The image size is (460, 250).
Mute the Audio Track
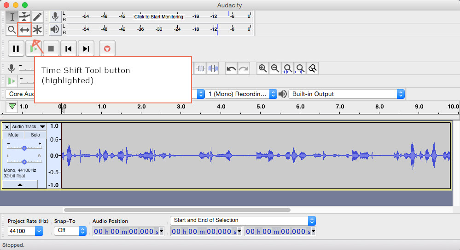coord(13,135)
